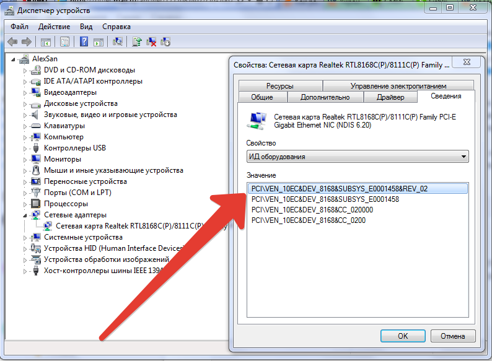Screen dimensions: 492x361
Task: Expand DVD и CD-ROM дисководы node
Action: click(25, 70)
